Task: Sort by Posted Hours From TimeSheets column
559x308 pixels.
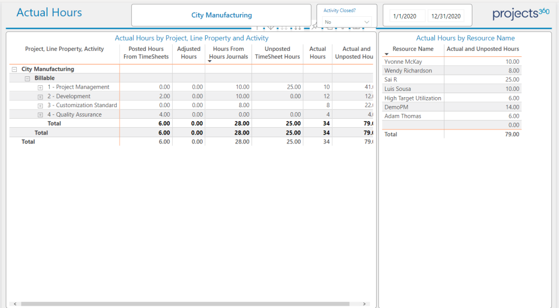Action: [146, 52]
